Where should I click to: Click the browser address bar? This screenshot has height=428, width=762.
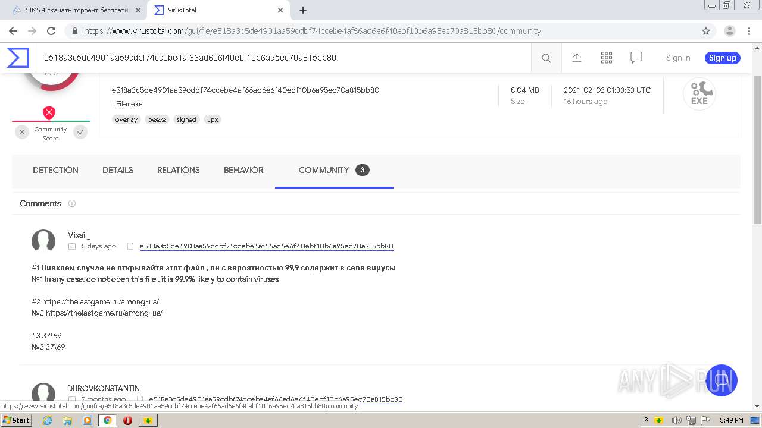pyautogui.click(x=381, y=31)
